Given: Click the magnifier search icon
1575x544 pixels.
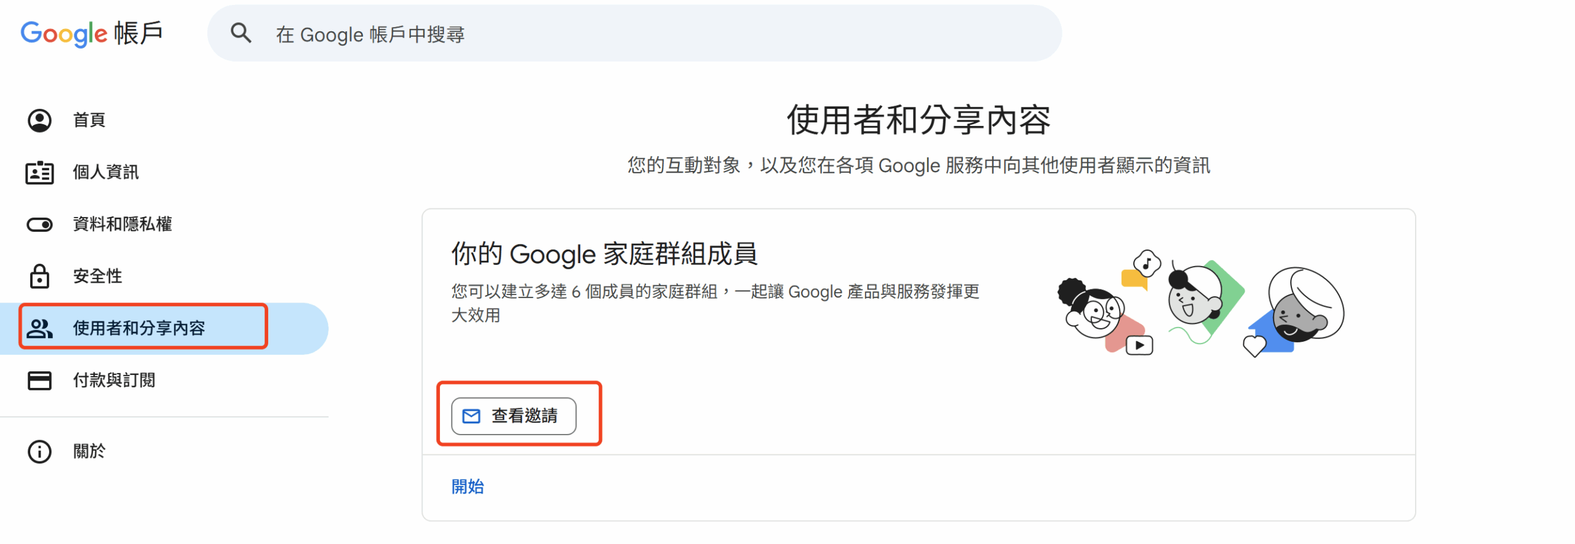Looking at the screenshot, I should pos(241,33).
